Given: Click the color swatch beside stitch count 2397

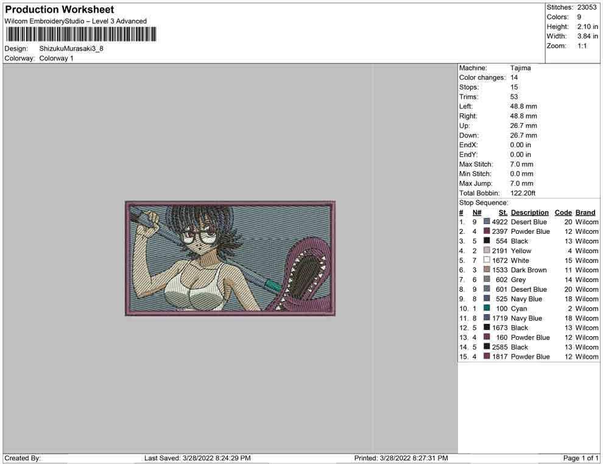Looking at the screenshot, I should (487, 231).
